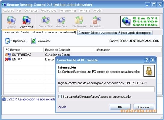The height and width of the screenshot is (120, 164).
Task: Click the Conexión en Espera status cell
Action: pyautogui.click(x=58, y=55)
